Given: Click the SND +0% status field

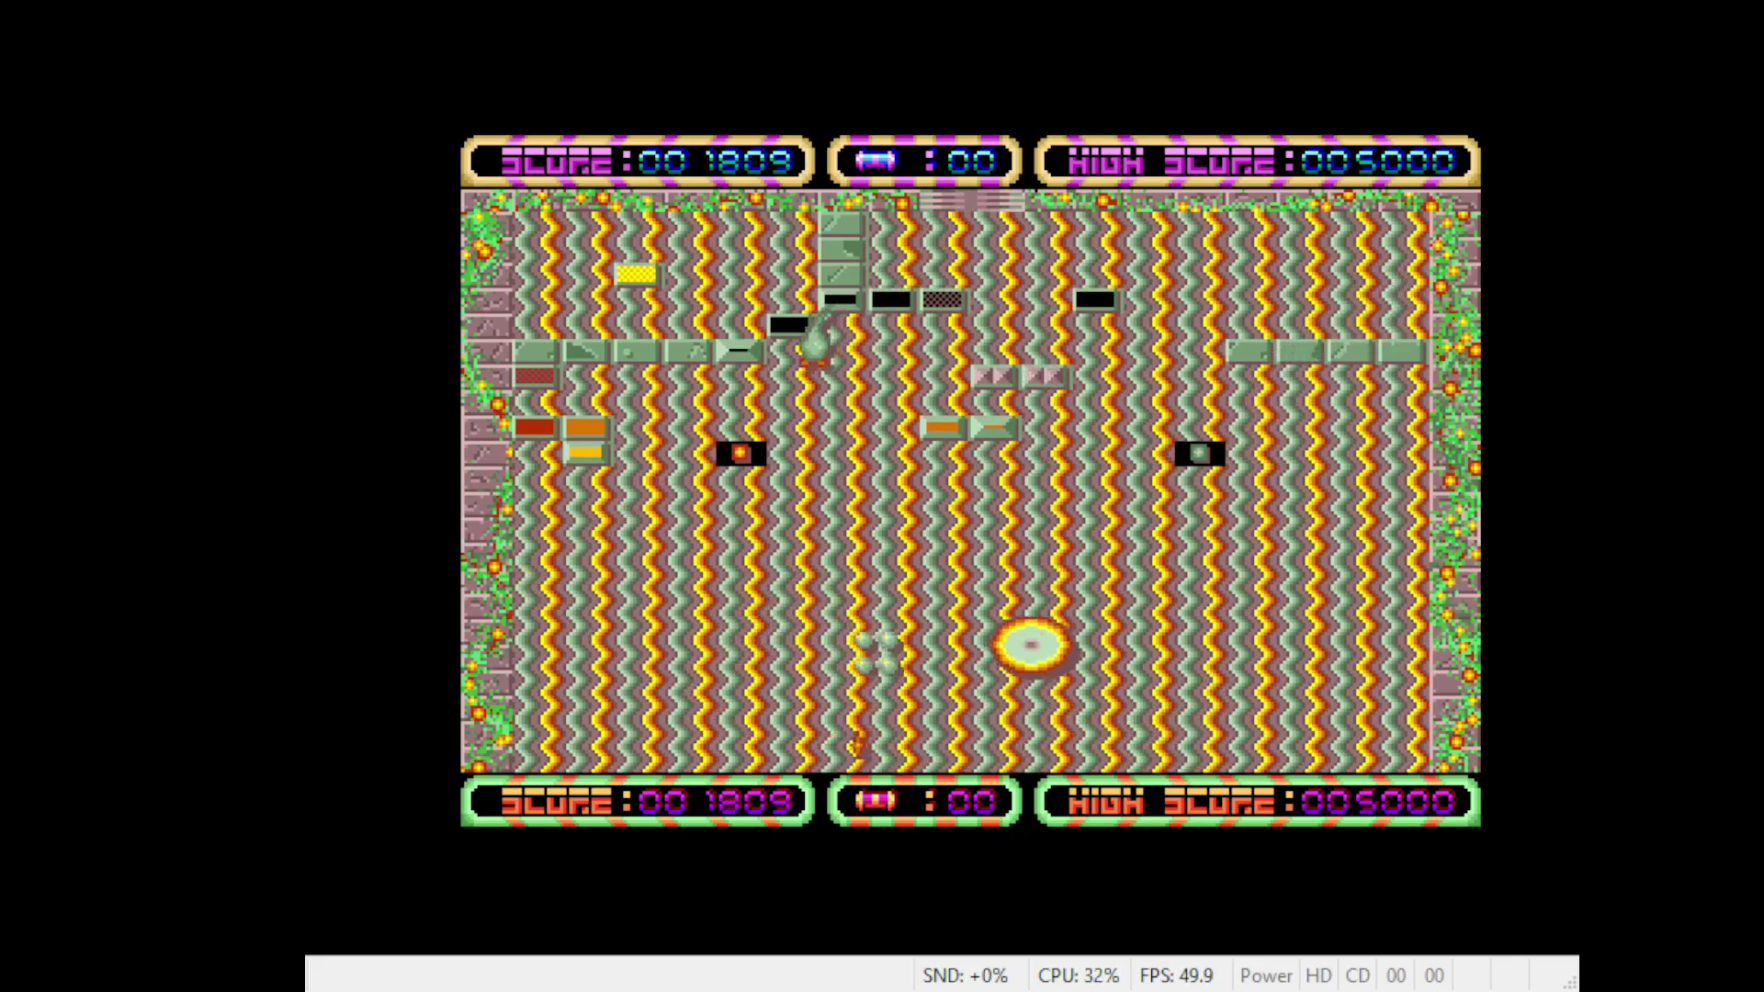Looking at the screenshot, I should 965,975.
